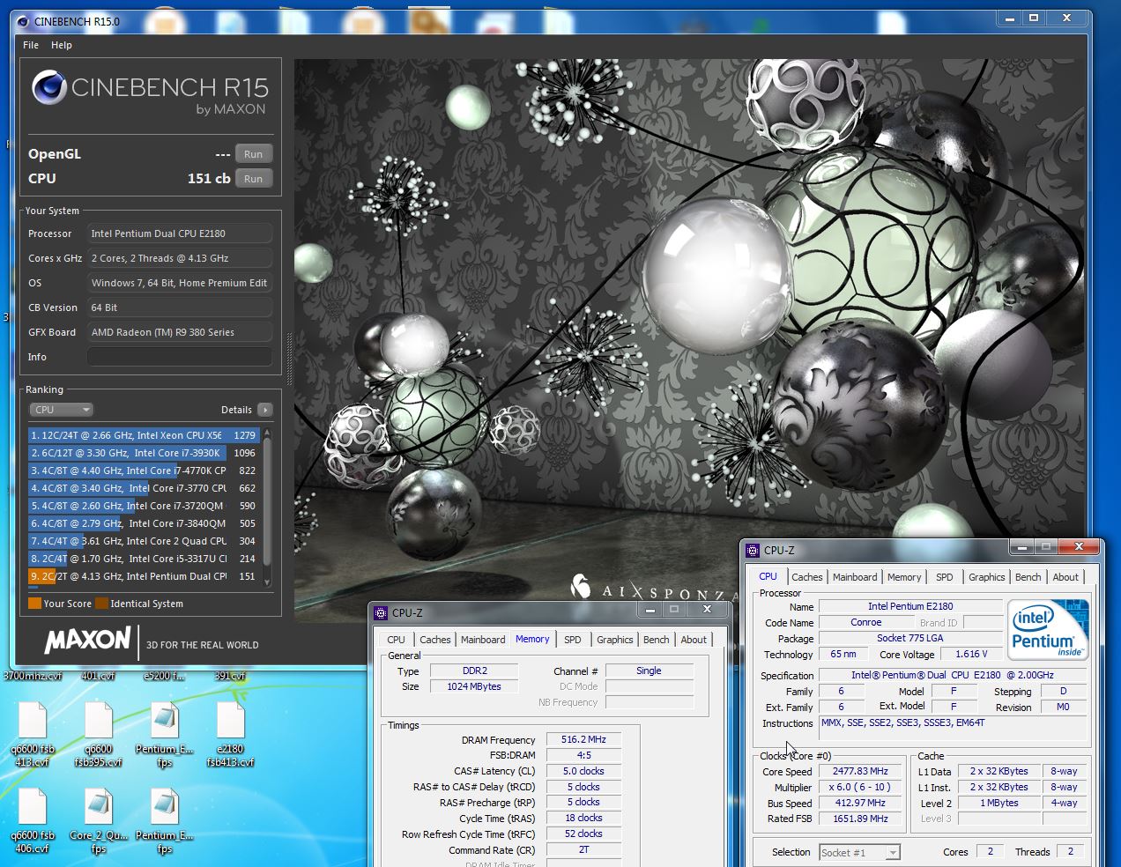
Task: Click the GFX Board value AMD Radeon R9 380
Action: pyautogui.click(x=180, y=332)
